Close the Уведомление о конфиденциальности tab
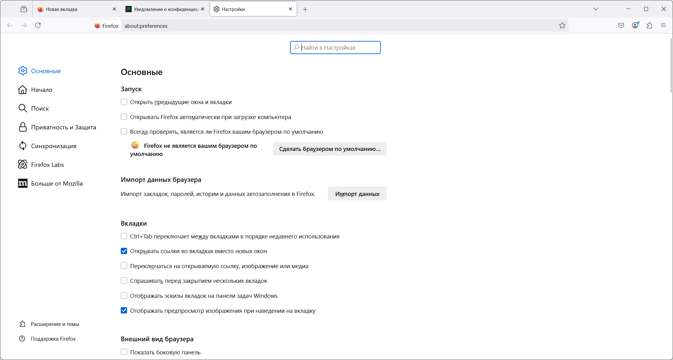Viewport: 673px width, 360px height. pyautogui.click(x=203, y=9)
